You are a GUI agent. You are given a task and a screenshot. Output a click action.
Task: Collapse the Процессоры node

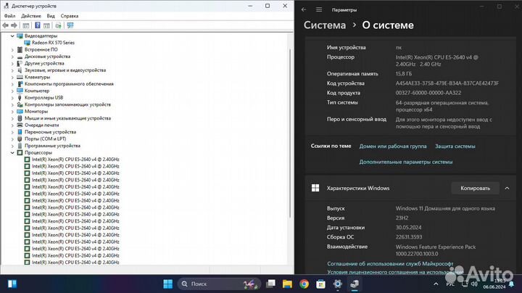click(12, 152)
